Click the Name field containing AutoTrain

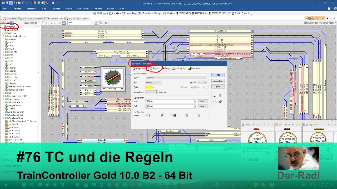(176, 78)
